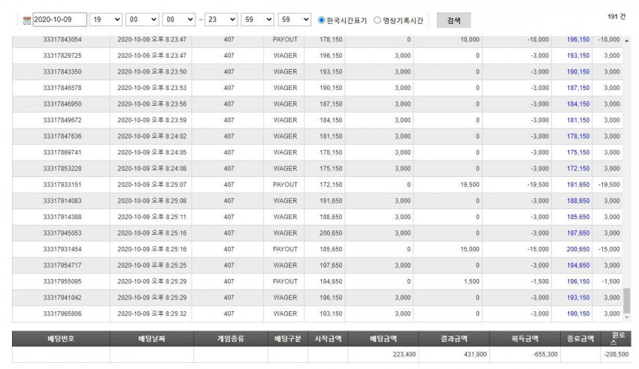
Task: Click the 획득금액 column header
Action: coord(524,338)
